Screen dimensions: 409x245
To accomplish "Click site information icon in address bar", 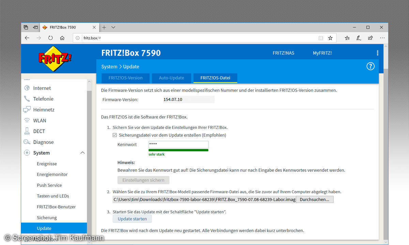I will pyautogui.click(x=78, y=38).
